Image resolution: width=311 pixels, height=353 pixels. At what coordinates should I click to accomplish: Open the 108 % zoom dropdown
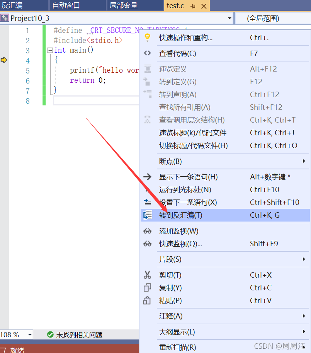point(30,335)
